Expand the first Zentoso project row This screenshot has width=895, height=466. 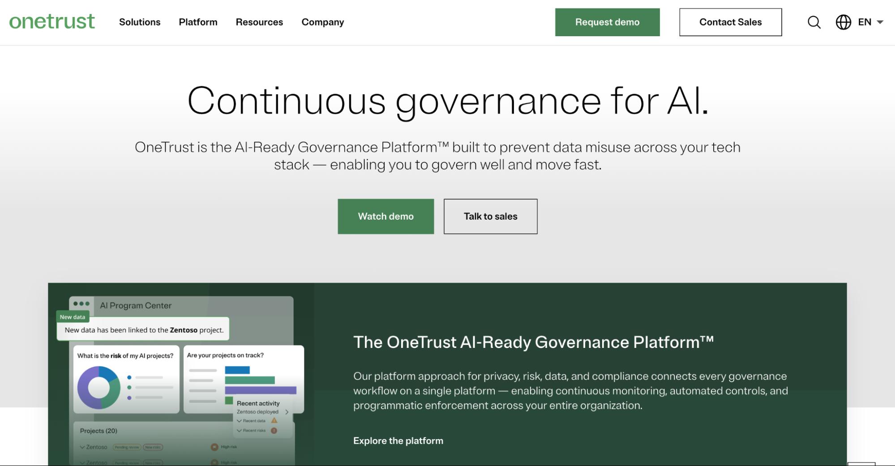82,447
